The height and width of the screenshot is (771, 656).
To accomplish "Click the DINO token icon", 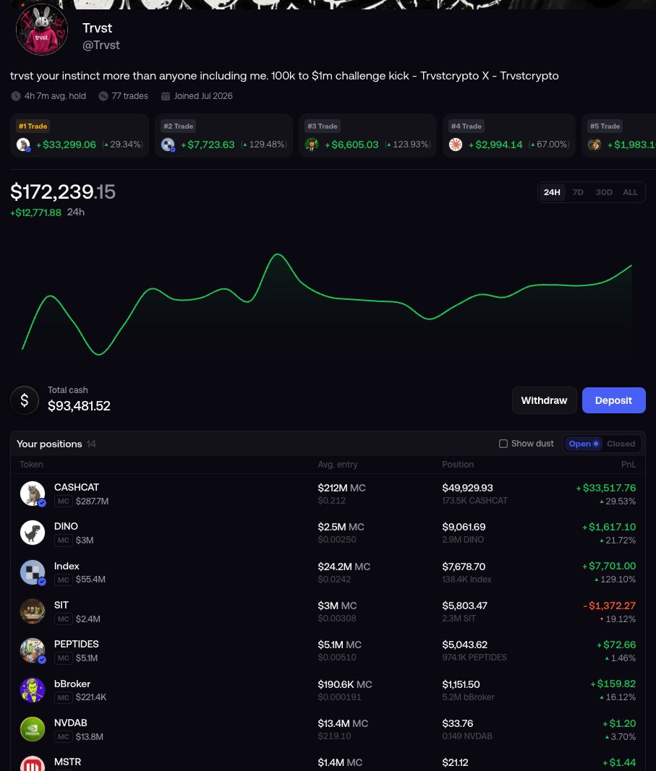I will (x=33, y=533).
